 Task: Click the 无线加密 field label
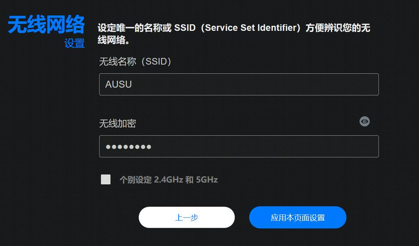[117, 124]
